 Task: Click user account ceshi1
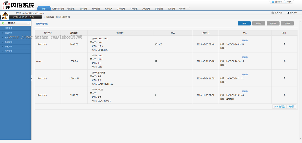(x=40, y=61)
